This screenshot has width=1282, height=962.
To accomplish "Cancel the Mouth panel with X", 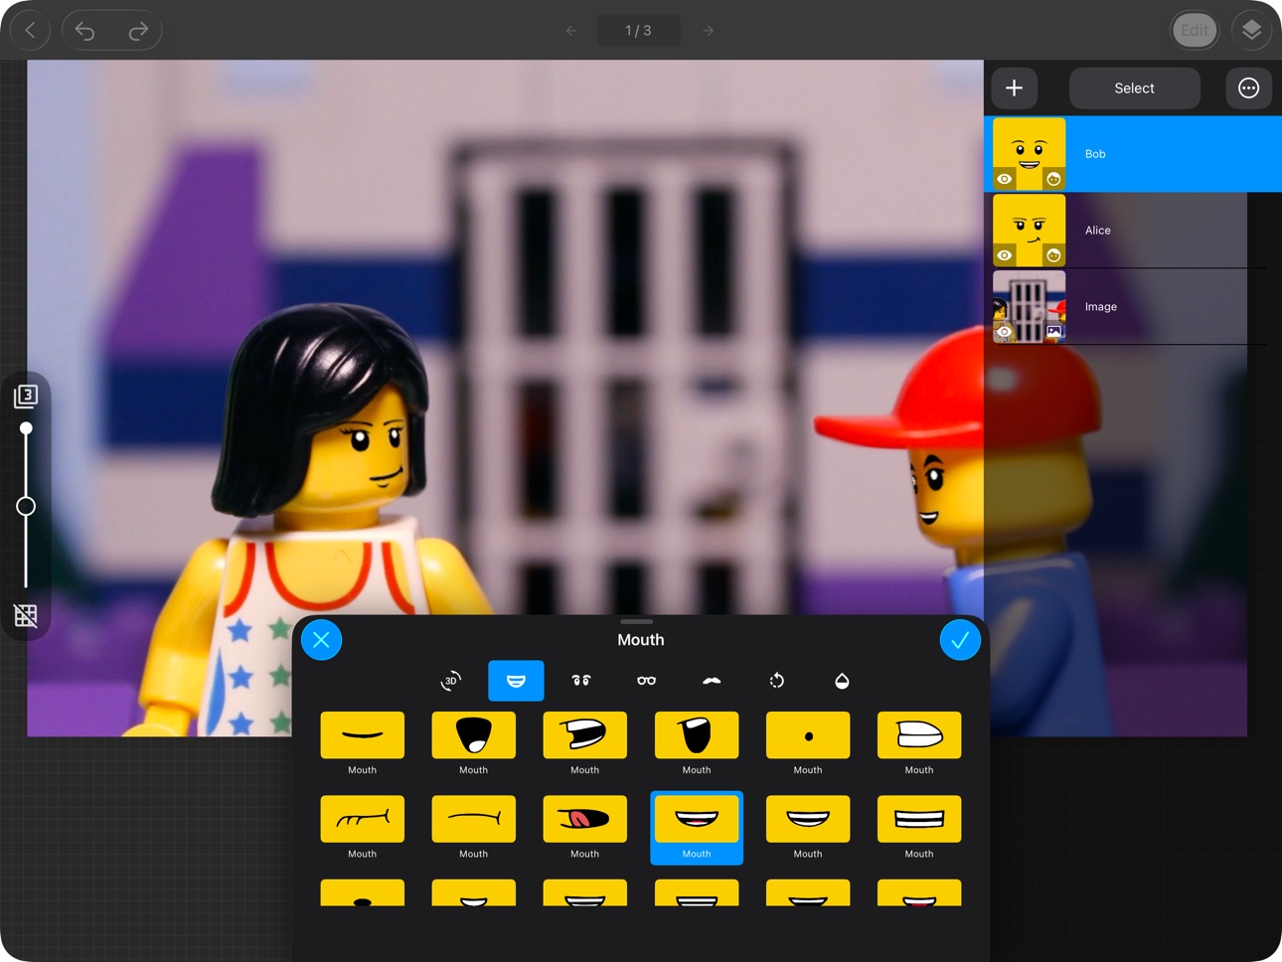I will [x=321, y=640].
